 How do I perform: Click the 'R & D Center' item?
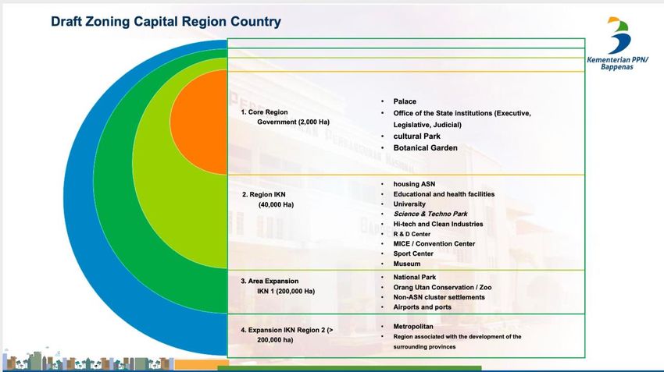412,234
